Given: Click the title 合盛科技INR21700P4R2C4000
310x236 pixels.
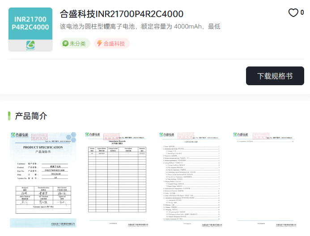Looking at the screenshot, I should (122, 14).
